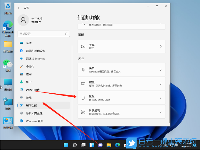Click the Windows 更新 refresh icon
This screenshot has width=200, height=150.
[x=21, y=121]
